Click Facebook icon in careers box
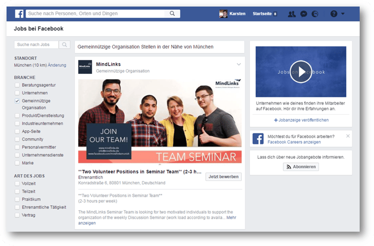374x246 pixels. 258,139
